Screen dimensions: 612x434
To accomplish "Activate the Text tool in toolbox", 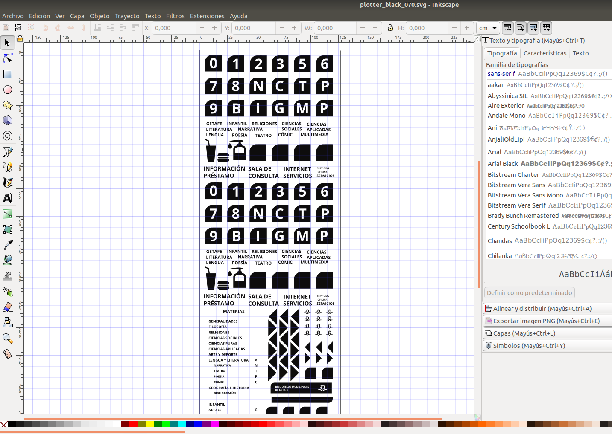I will [7, 198].
